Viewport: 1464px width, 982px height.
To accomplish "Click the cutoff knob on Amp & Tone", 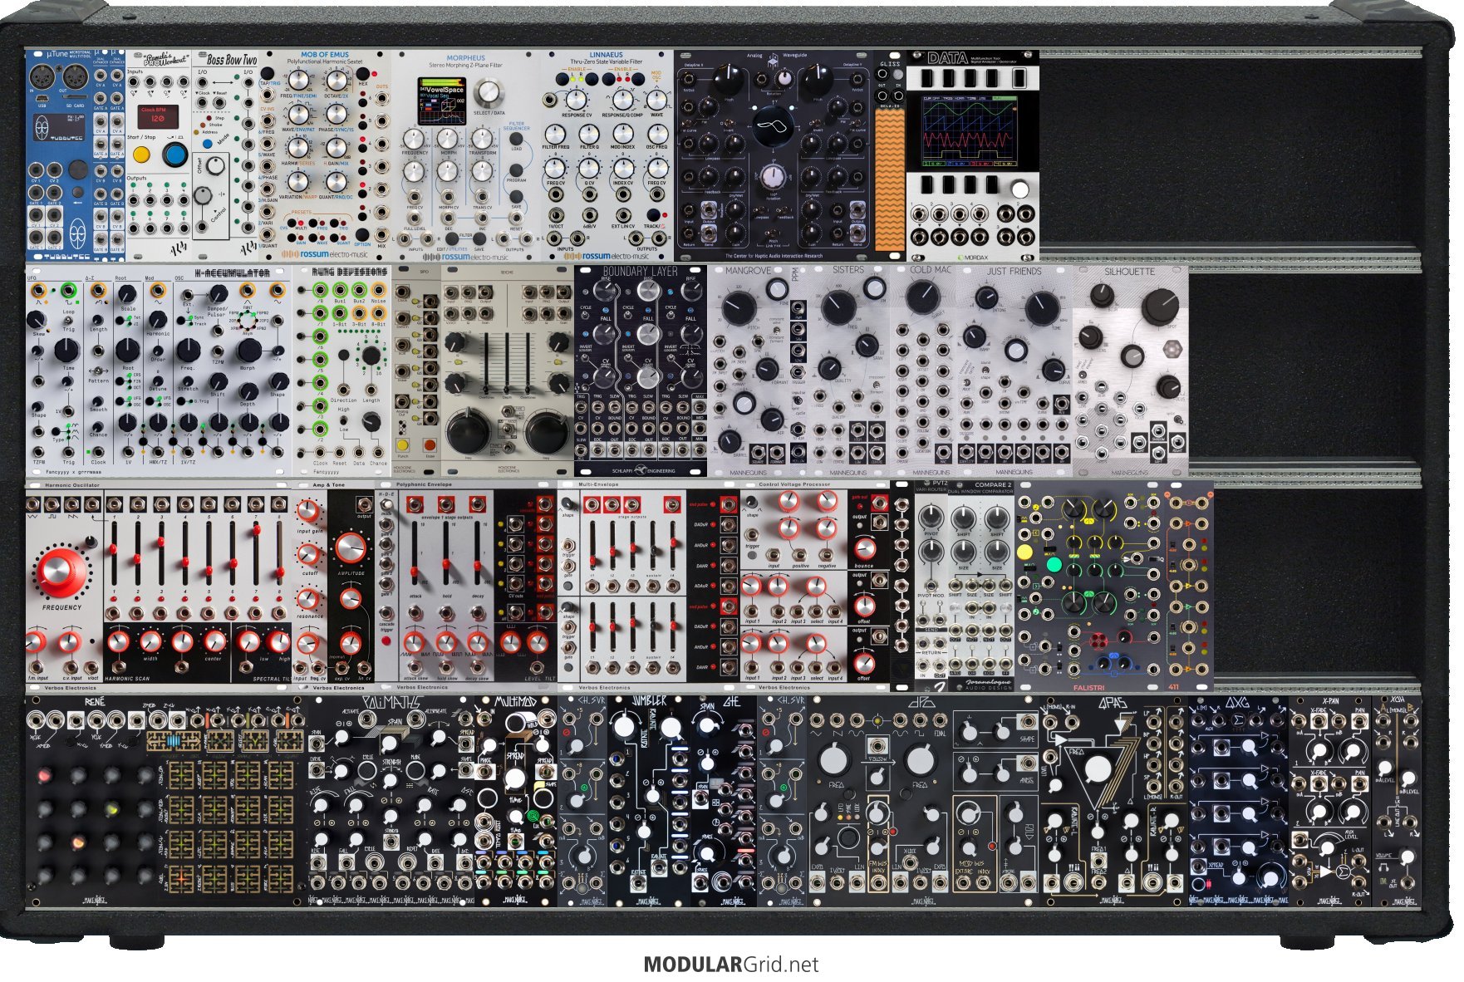I will click(x=309, y=554).
